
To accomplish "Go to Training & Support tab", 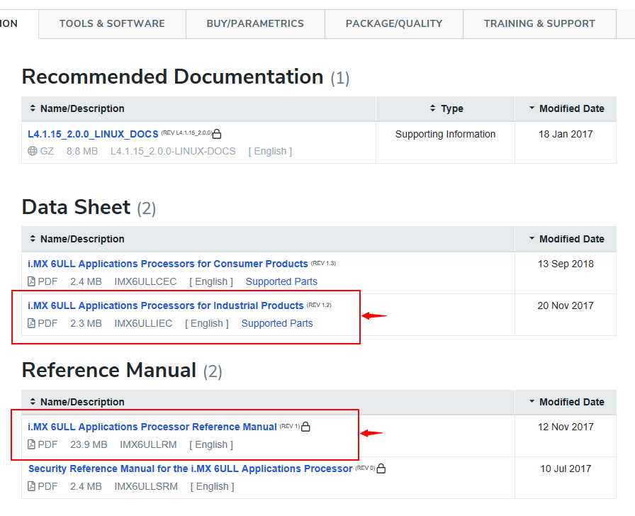I will click(539, 24).
